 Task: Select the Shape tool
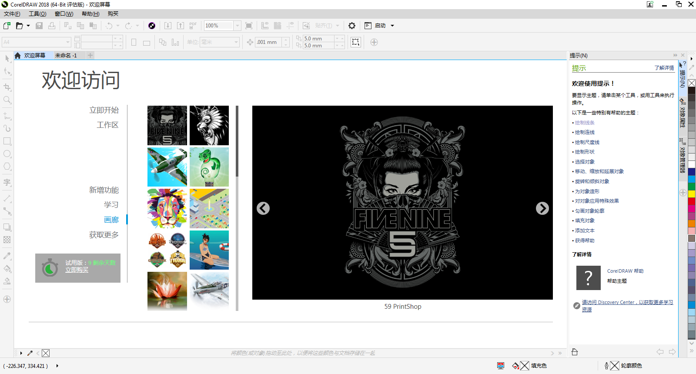(x=7, y=71)
